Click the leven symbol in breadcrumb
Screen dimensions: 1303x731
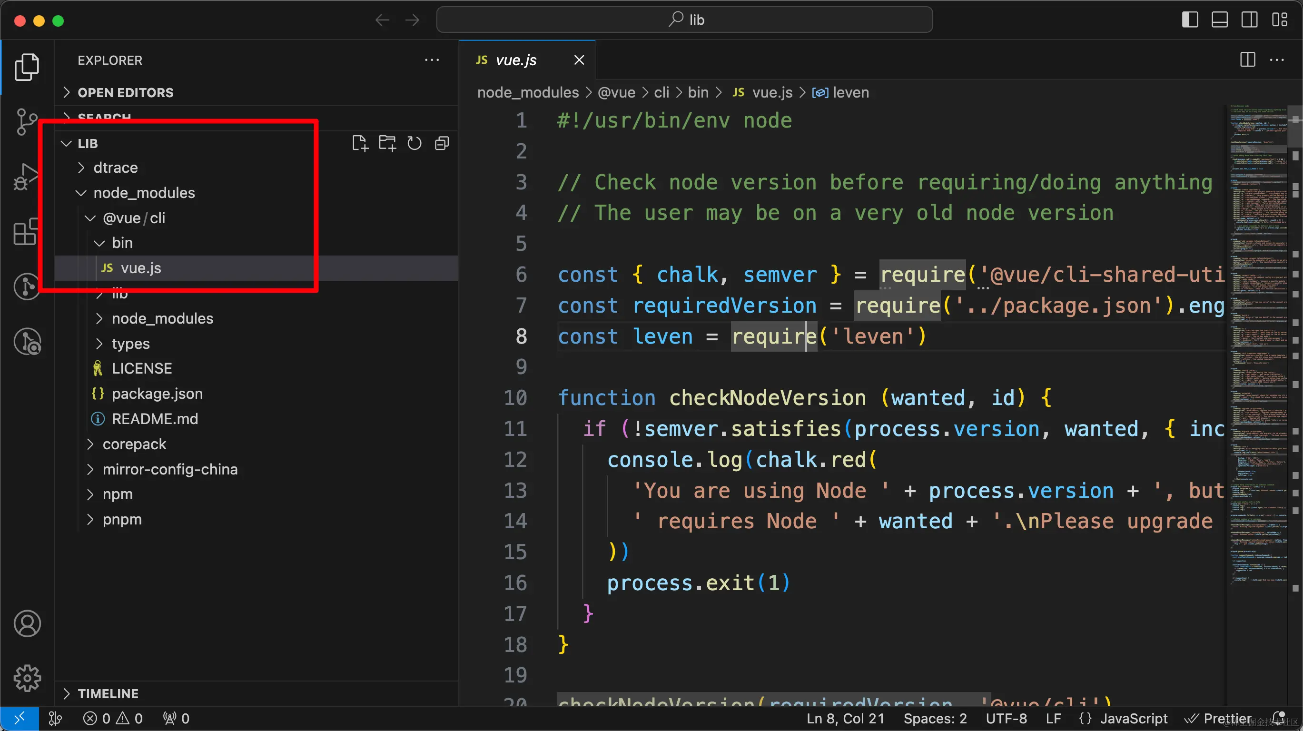[841, 92]
